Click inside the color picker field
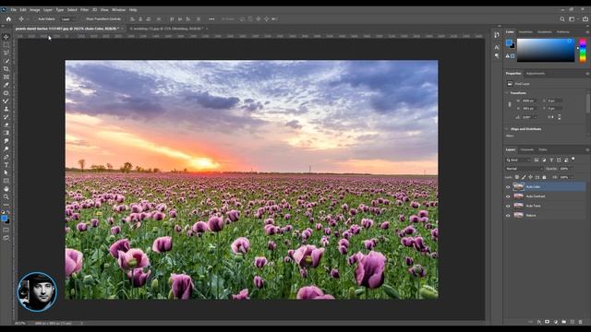The image size is (591, 332). pyautogui.click(x=545, y=50)
